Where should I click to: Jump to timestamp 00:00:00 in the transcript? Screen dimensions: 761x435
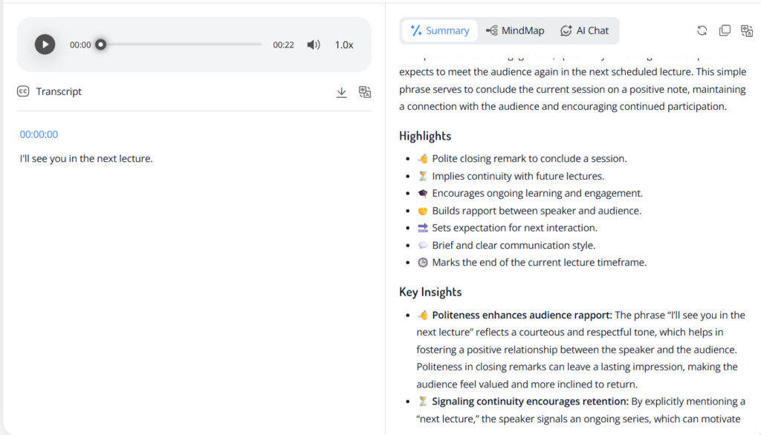[x=39, y=134]
